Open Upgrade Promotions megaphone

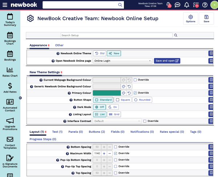click(x=10, y=124)
